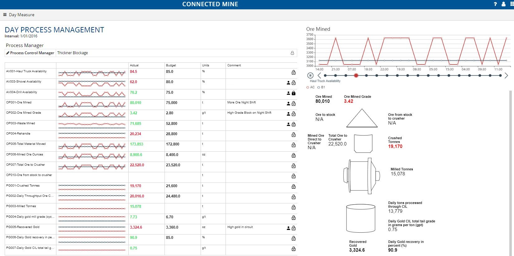Screen dimensions: 514x256
Task: Click the PG003-Milled Tonnes row label
Action: 21,206
